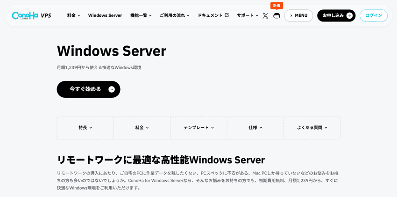Click the arrow circle in 今すぐ始める button
Screen dimensions: 397x197
pos(112,89)
